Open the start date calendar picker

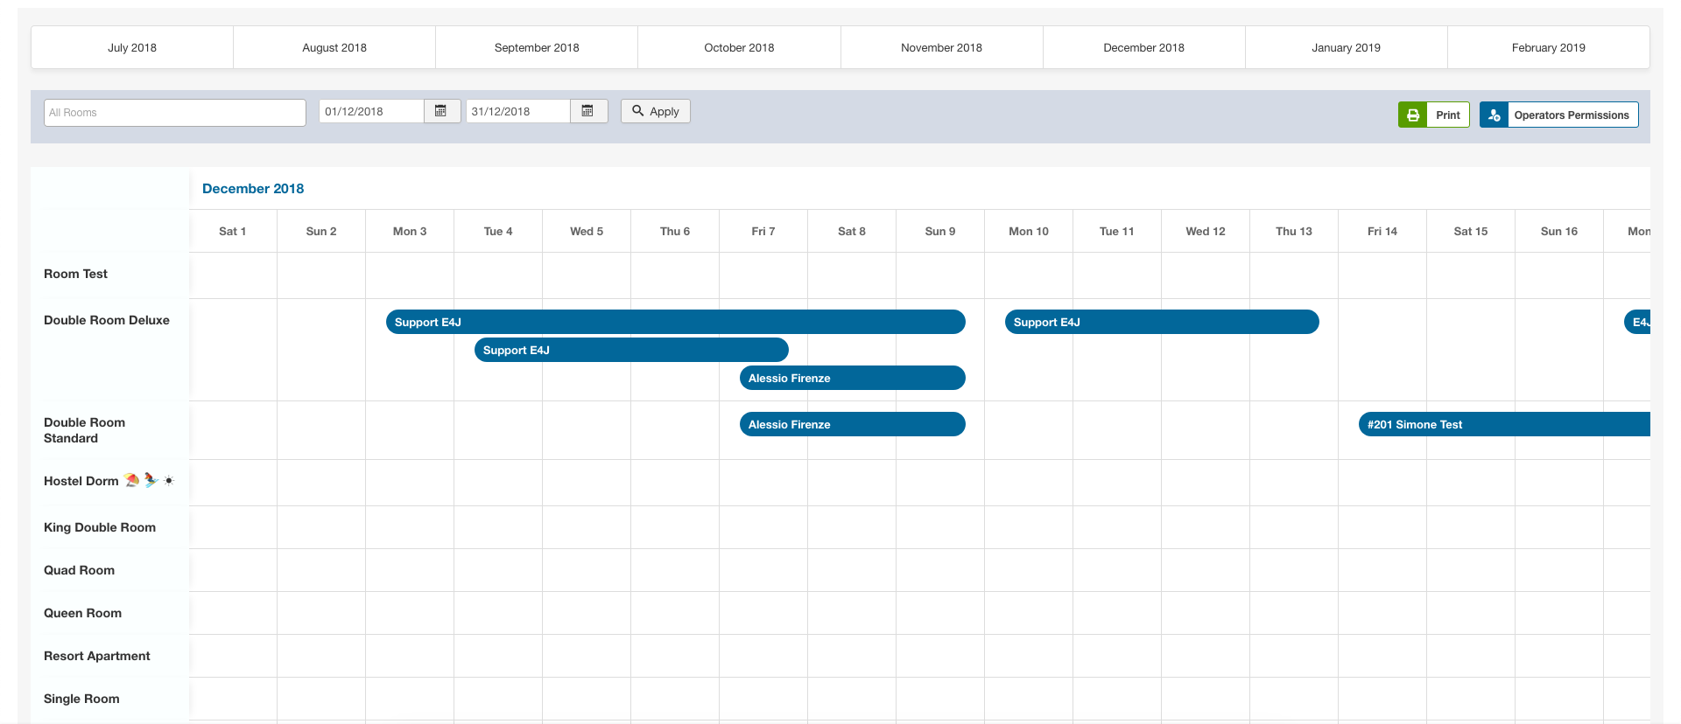[x=441, y=111]
